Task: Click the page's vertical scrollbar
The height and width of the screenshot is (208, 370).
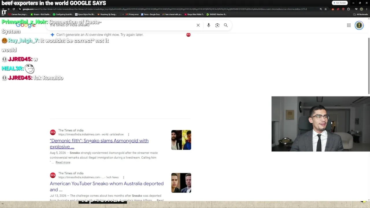Action: point(369,66)
